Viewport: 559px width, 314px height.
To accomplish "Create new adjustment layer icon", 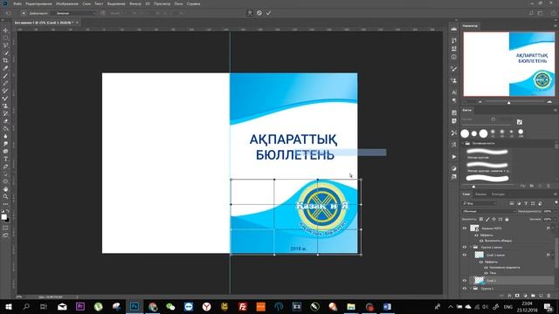I will pyautogui.click(x=525, y=296).
